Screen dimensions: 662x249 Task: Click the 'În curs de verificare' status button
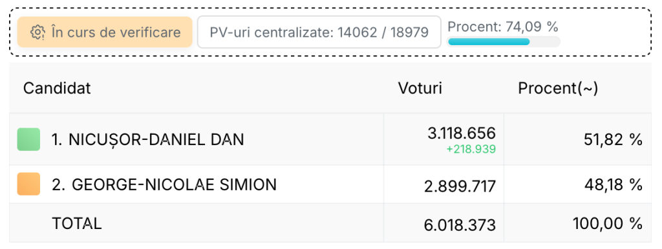tap(105, 32)
